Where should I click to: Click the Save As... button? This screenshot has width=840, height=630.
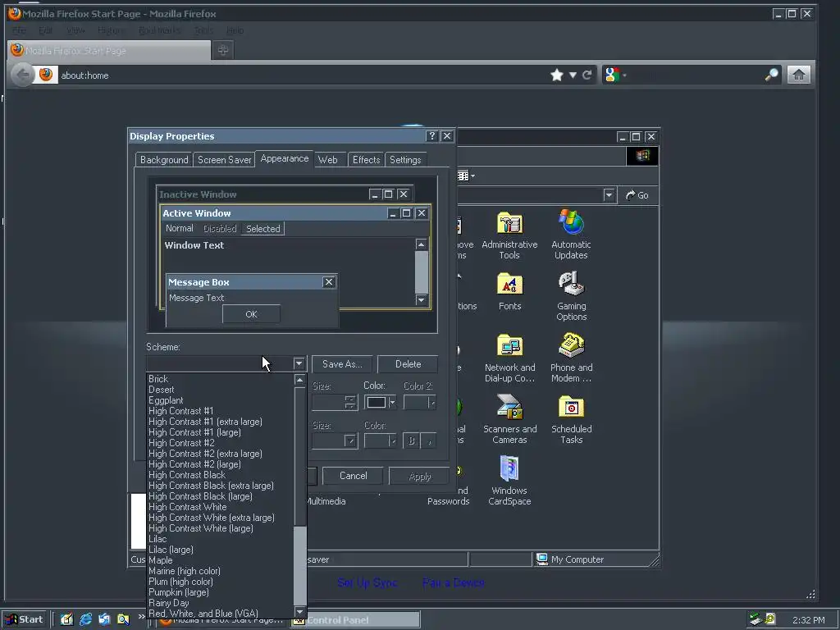coord(342,364)
